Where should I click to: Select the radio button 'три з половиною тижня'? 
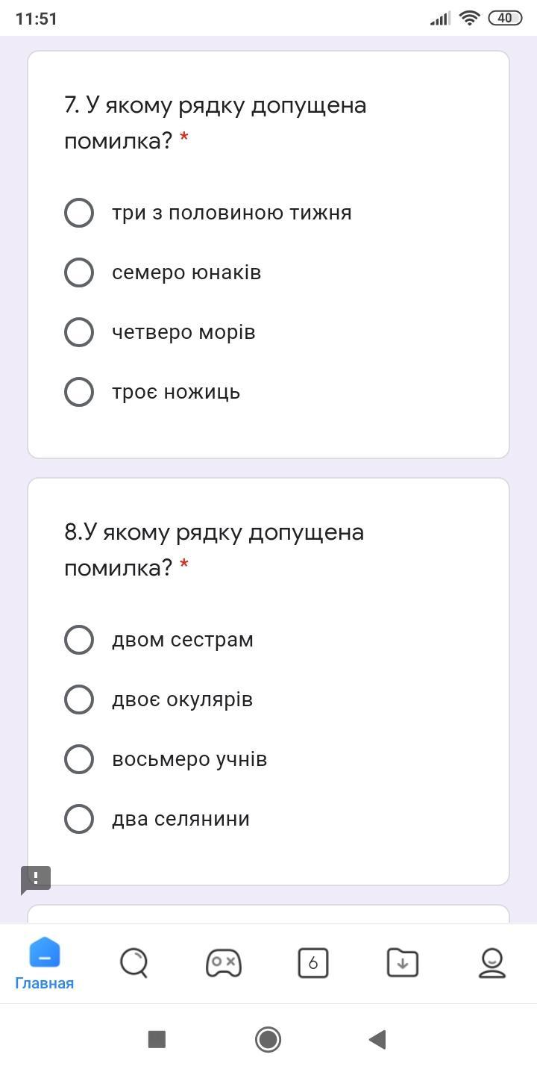pyautogui.click(x=79, y=213)
